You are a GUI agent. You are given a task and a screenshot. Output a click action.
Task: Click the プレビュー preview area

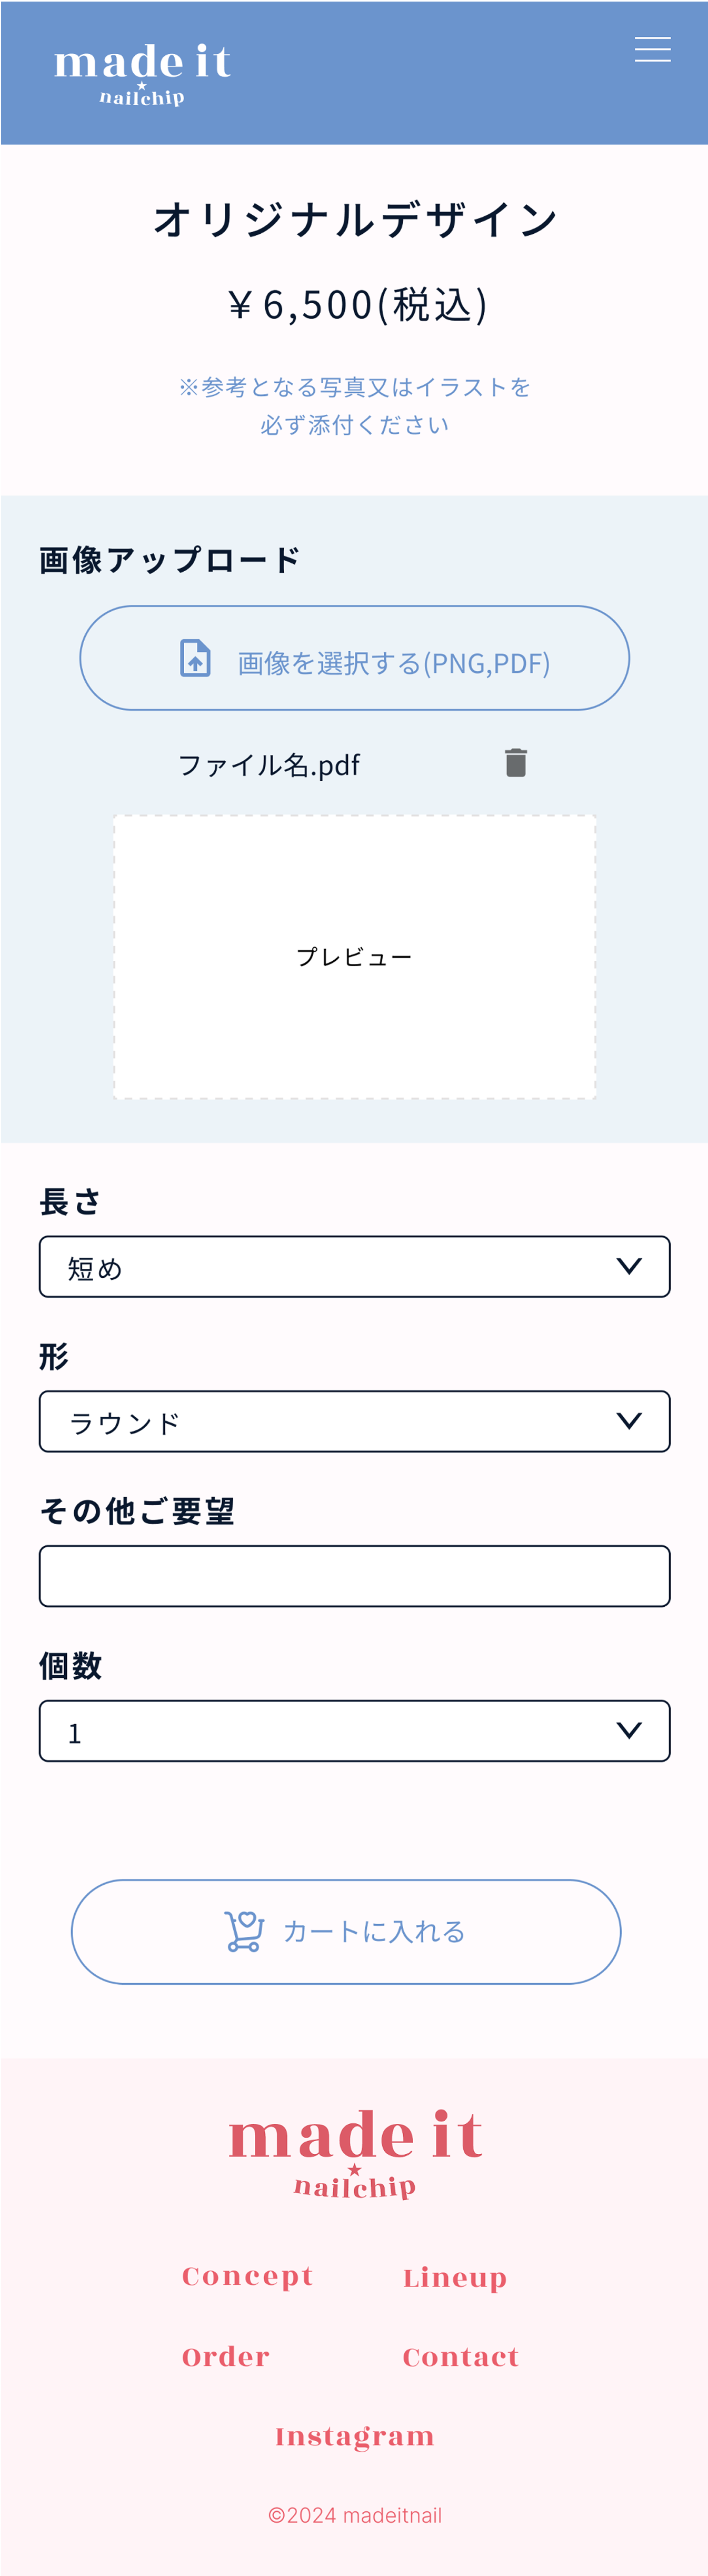[354, 957]
